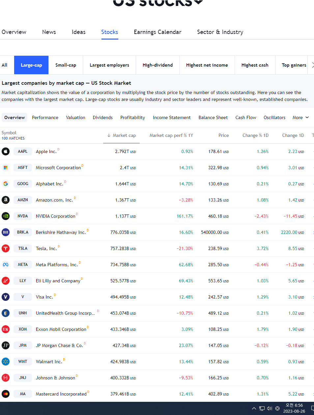Click the NVIDIA logo icon

pyautogui.click(x=6, y=216)
